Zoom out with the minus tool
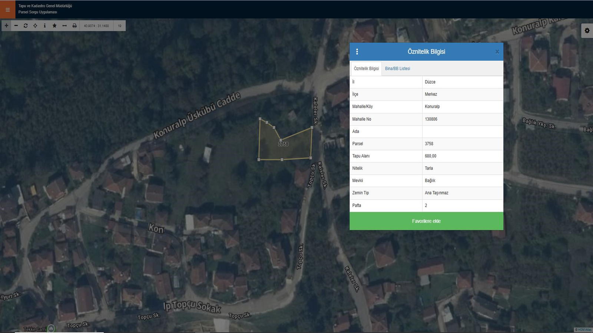Screen dimensions: 593x333 click(x=16, y=26)
